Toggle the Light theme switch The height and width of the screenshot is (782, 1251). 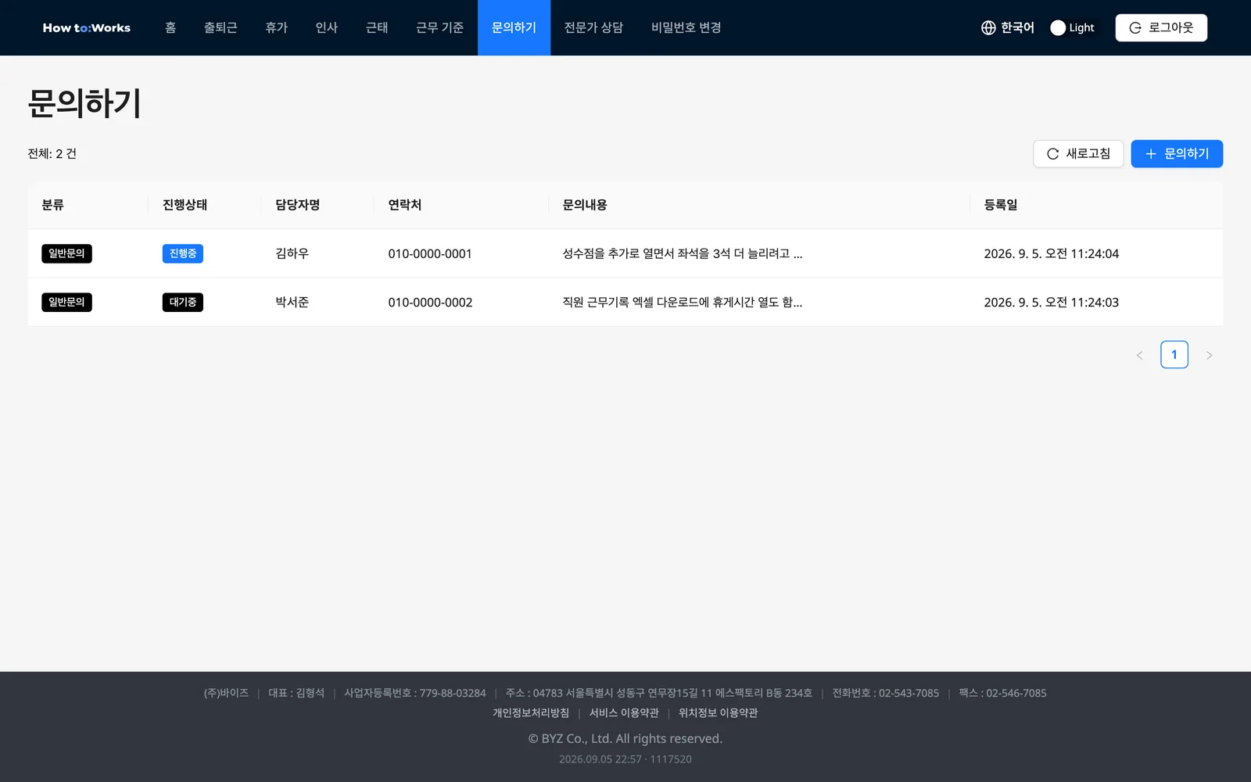(x=1073, y=27)
